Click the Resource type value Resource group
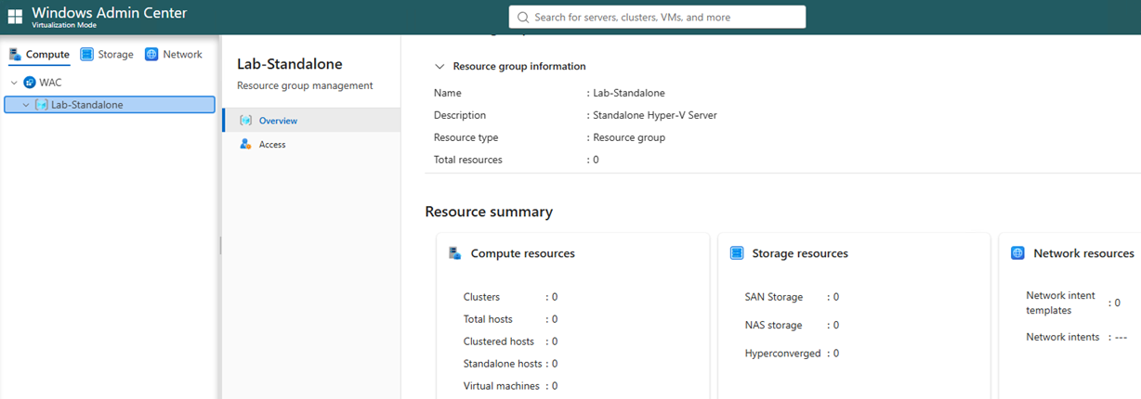 [x=629, y=137]
